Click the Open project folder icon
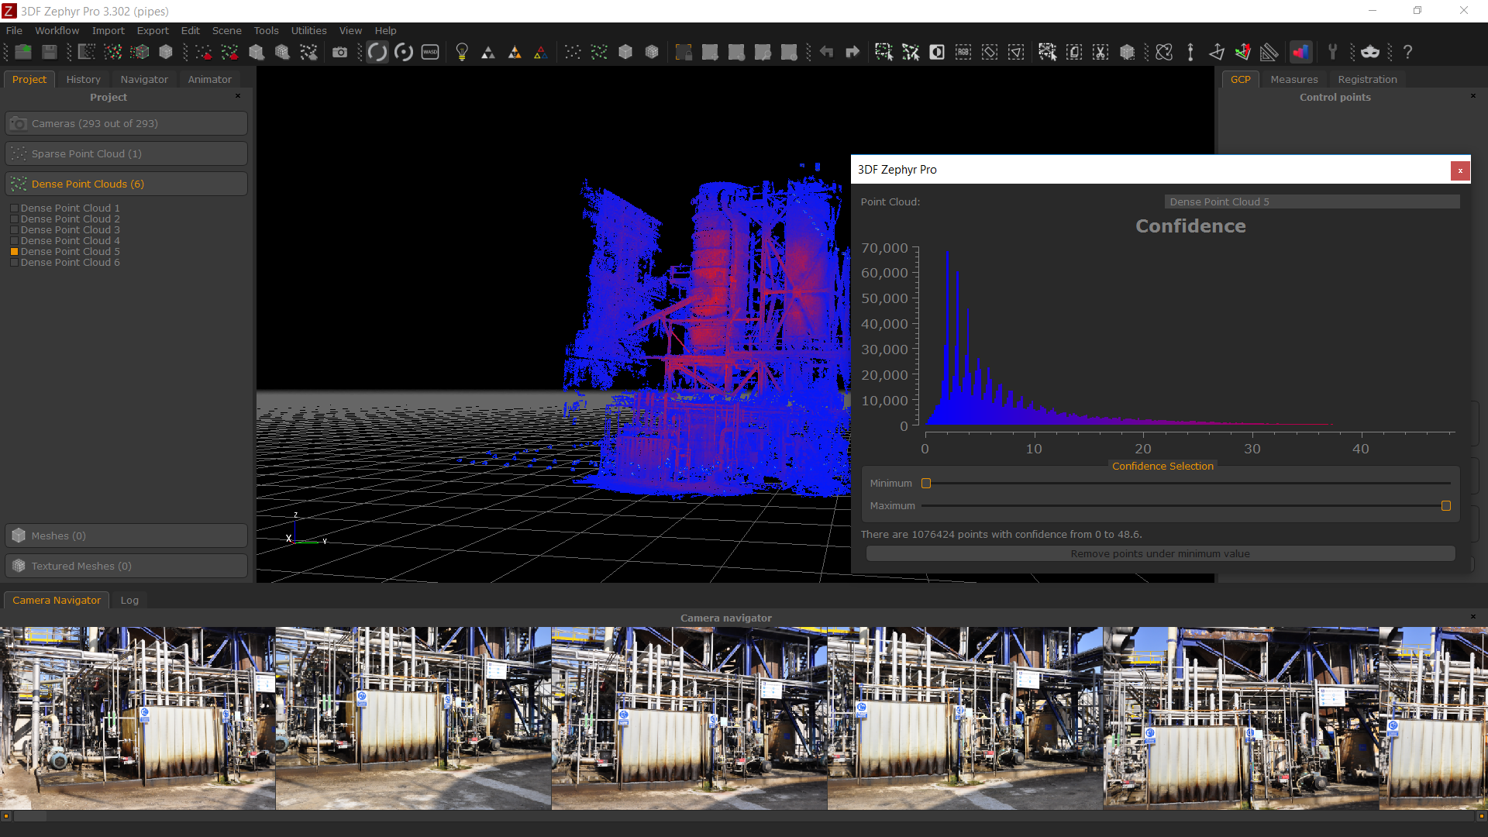 point(23,52)
